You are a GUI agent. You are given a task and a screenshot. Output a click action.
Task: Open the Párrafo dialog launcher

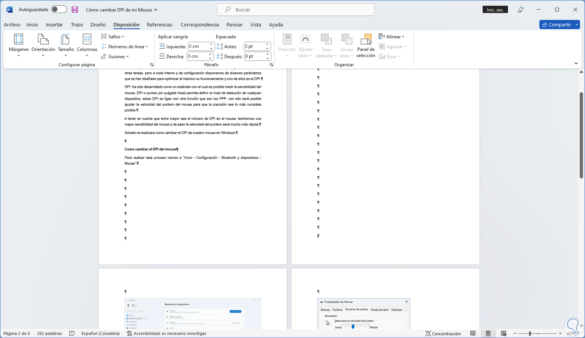tap(271, 65)
